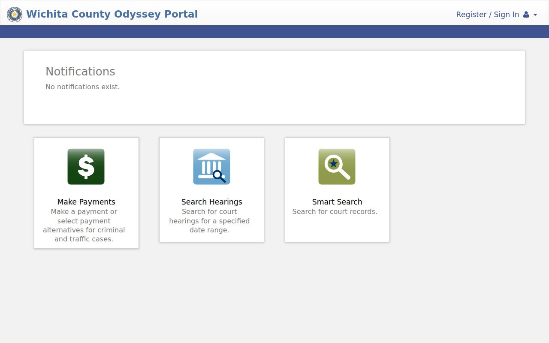This screenshot has height=343, width=549.
Task: Expand the account dropdown caret
Action: click(x=535, y=15)
